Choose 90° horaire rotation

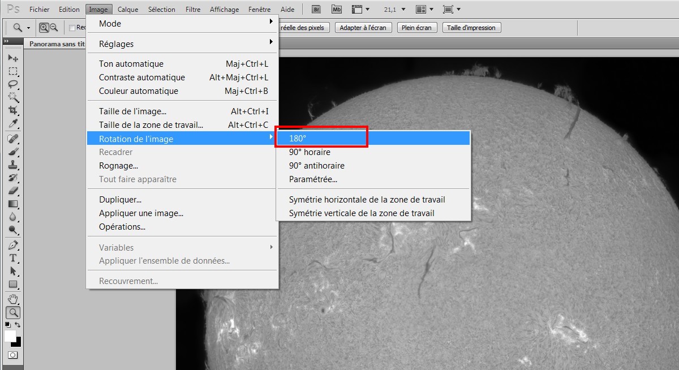click(x=373, y=152)
